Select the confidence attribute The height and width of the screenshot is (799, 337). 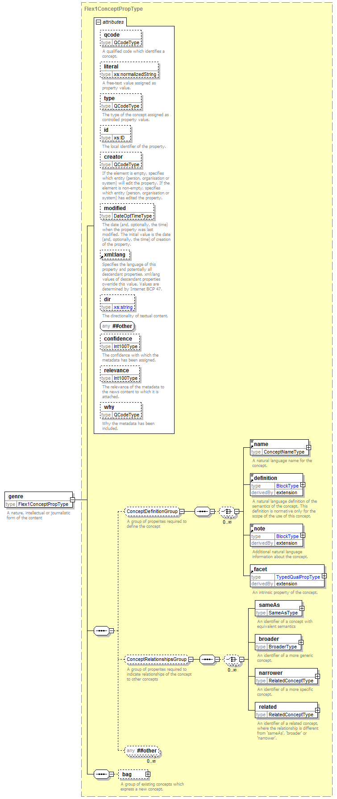tap(120, 342)
